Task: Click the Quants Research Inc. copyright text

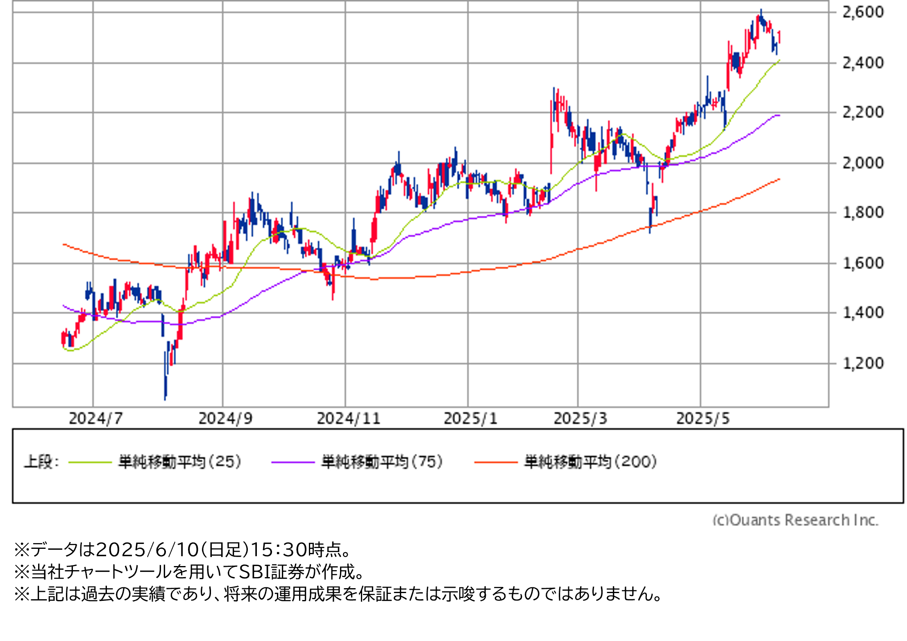Action: click(795, 520)
